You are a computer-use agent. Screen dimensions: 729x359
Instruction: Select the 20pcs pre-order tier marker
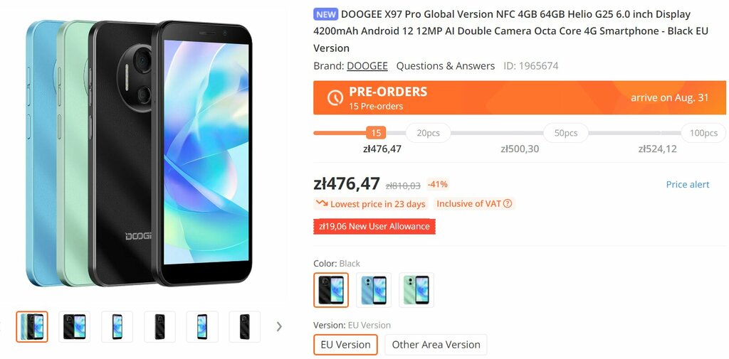pyautogui.click(x=428, y=133)
